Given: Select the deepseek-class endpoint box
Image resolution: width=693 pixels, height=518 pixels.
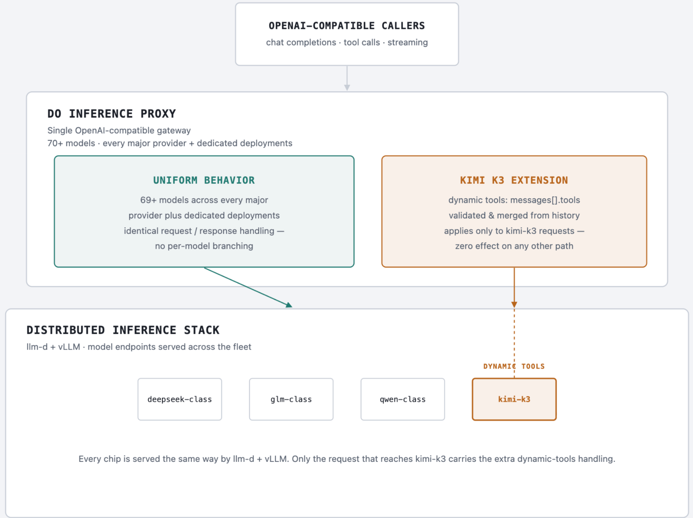Looking at the screenshot, I should pos(180,399).
